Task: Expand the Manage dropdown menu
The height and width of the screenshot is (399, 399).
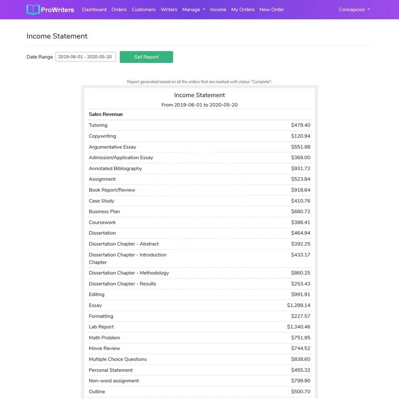Action: tap(193, 9)
